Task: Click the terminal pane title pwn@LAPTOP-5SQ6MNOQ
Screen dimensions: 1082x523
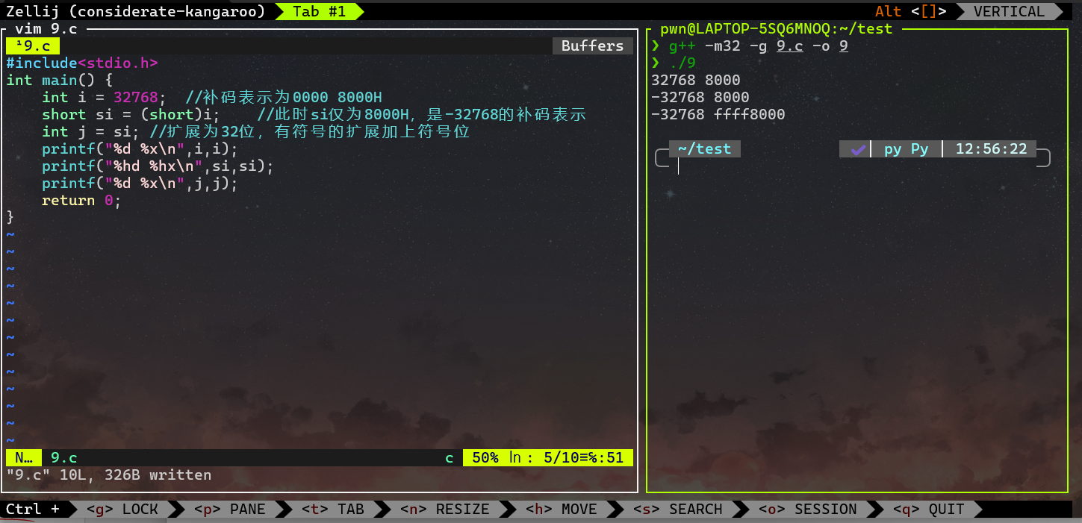Action: pyautogui.click(x=777, y=29)
